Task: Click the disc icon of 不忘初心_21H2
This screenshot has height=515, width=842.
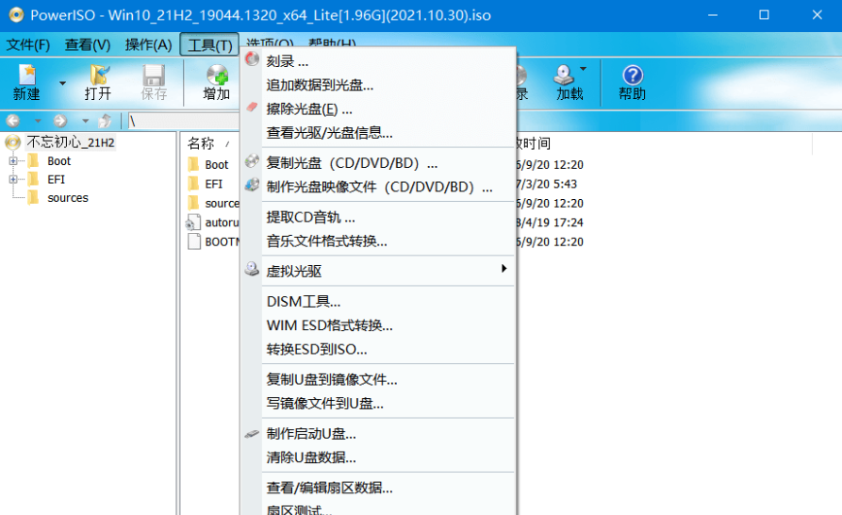Action: (13, 142)
